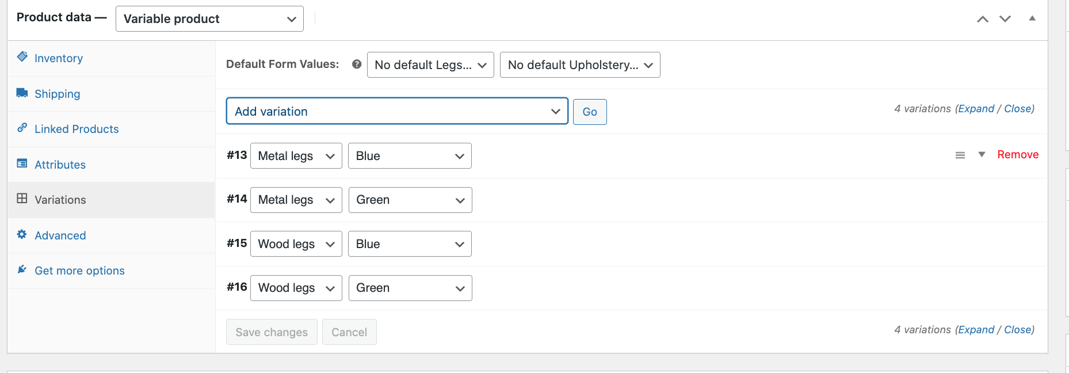The height and width of the screenshot is (373, 1069).
Task: Open Wood legs dropdown for variation #16
Action: (x=296, y=288)
